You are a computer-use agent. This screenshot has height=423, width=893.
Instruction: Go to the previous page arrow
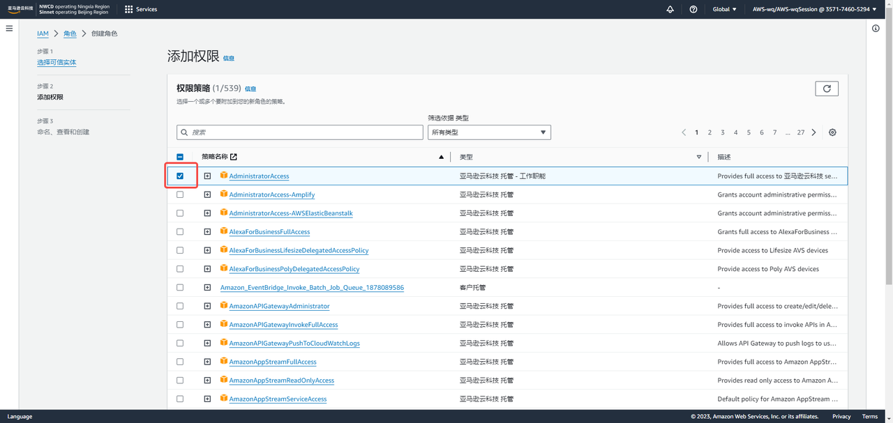pos(684,132)
